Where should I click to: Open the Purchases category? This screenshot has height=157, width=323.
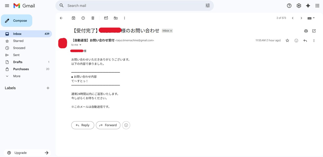pyautogui.click(x=26, y=69)
